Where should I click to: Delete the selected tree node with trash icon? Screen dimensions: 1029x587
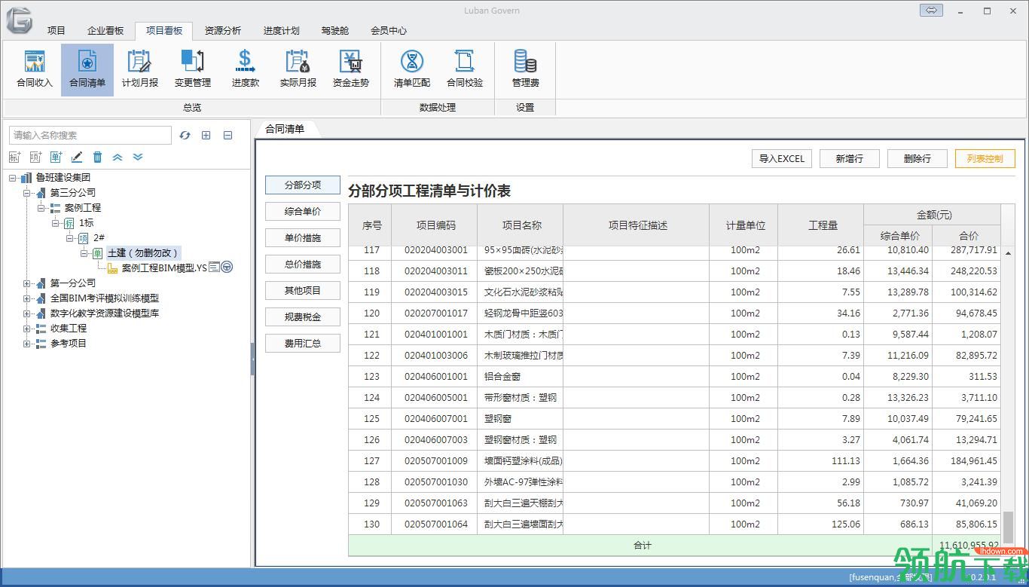[x=97, y=157]
